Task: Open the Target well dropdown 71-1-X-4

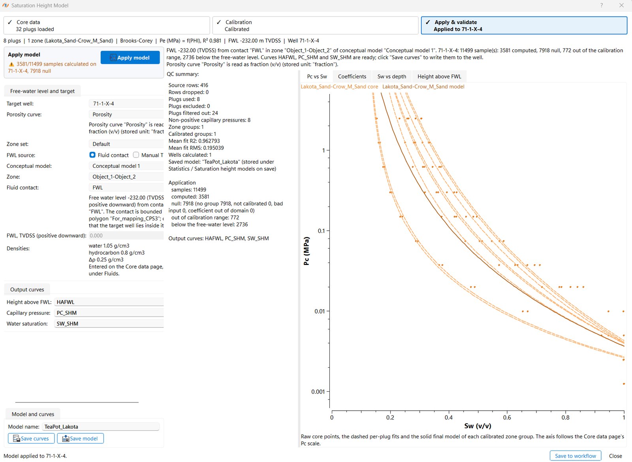Action: point(126,103)
